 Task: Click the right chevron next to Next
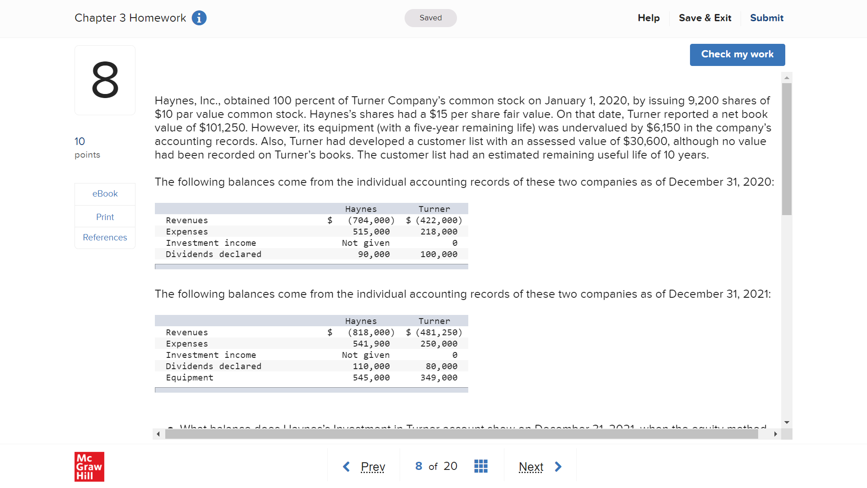558,466
